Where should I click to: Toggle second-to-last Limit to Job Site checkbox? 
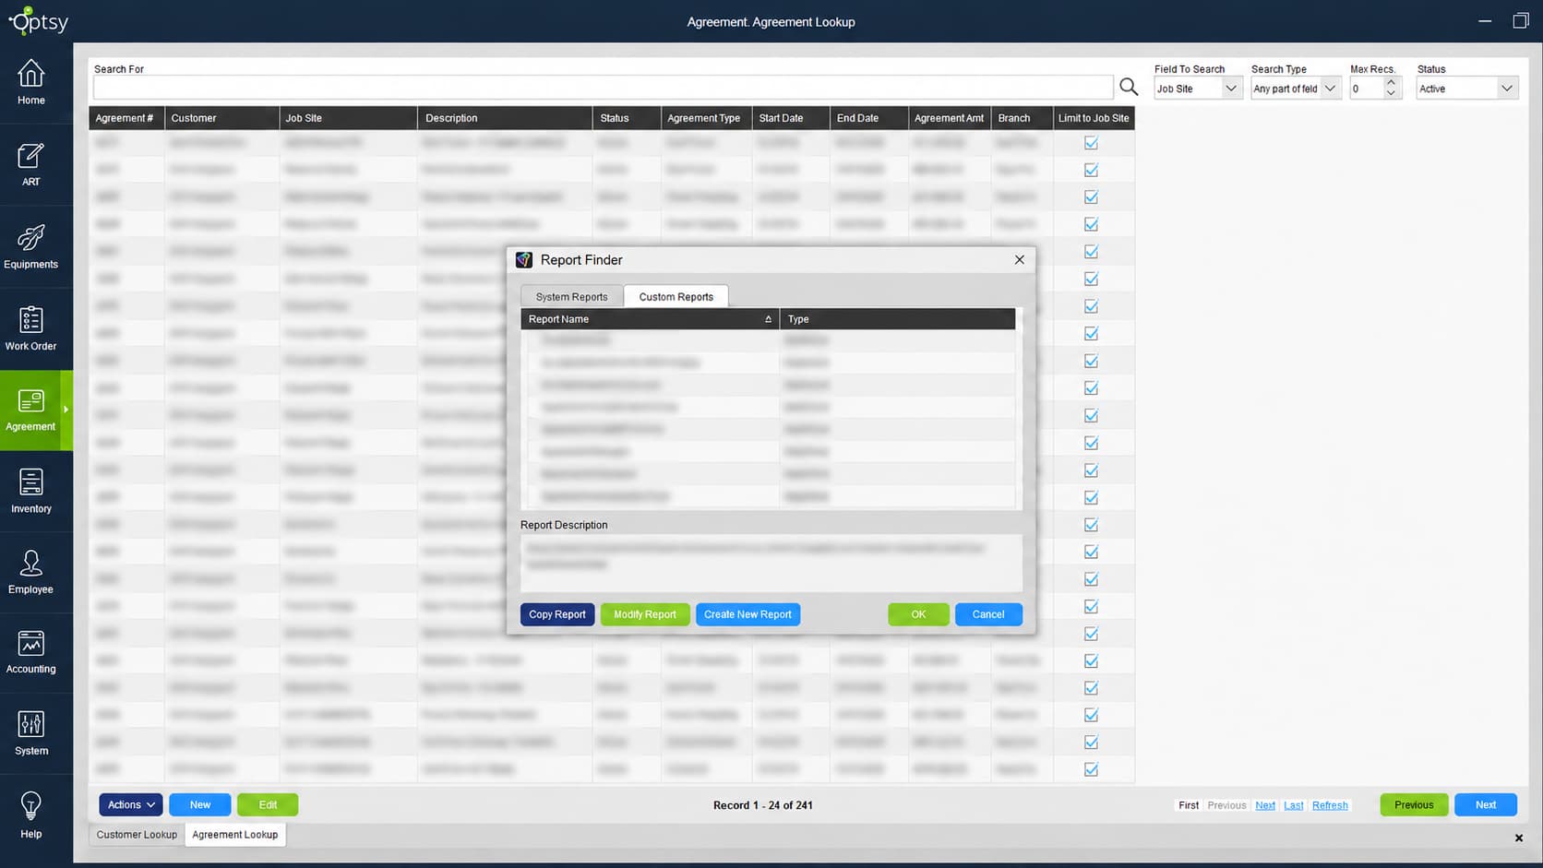1092,743
